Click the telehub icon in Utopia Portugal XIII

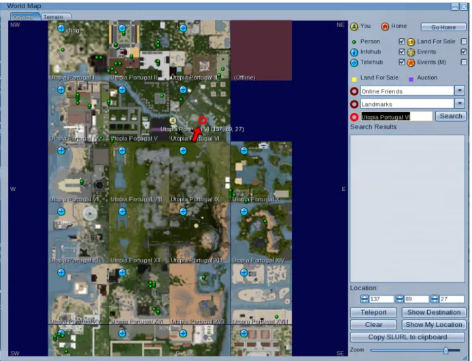pos(183,211)
